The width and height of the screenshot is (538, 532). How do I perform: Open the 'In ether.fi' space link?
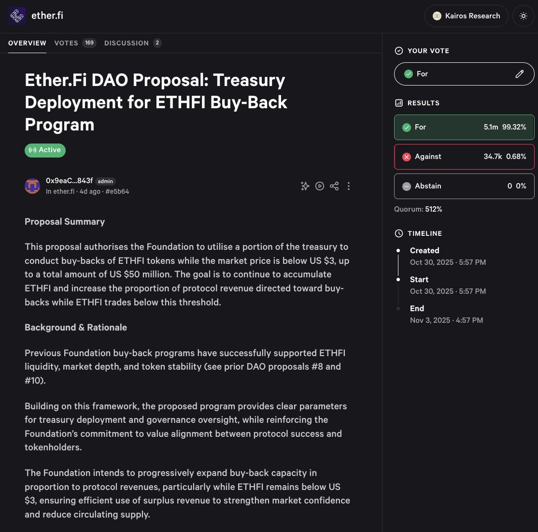[60, 191]
